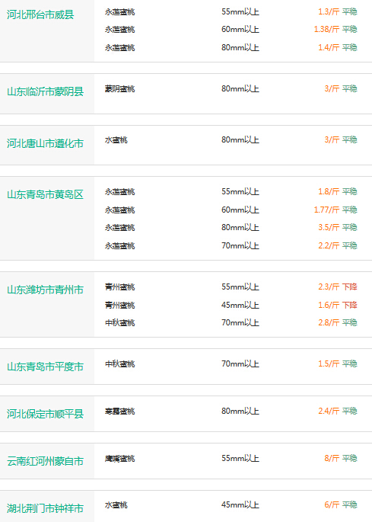Image resolution: width=372 pixels, height=522 pixels.
Task: Open 山东青岛市黄岛区 region link
Action: (x=45, y=194)
